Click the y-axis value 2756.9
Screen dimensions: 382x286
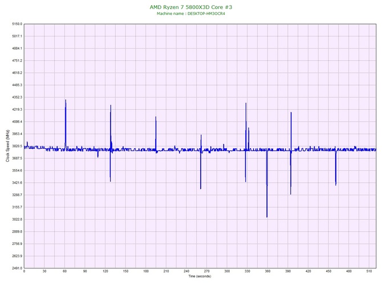tap(17, 244)
